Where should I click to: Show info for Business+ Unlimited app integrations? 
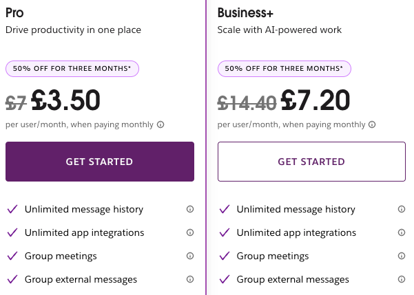click(x=402, y=232)
